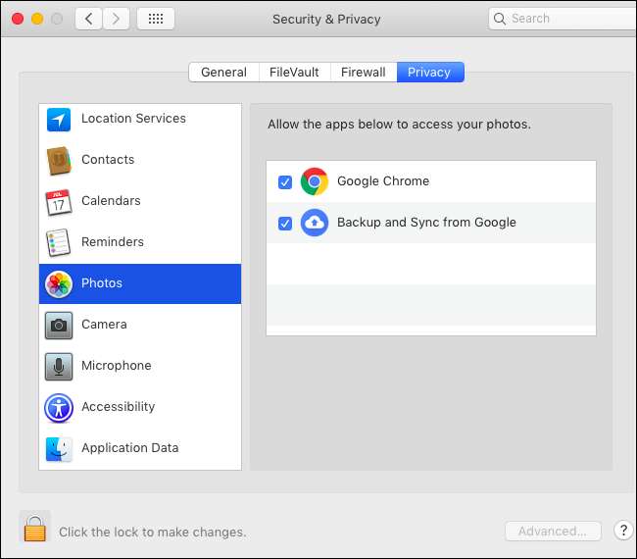Click the Application Data Finder icon
The image size is (637, 559).
tap(59, 448)
